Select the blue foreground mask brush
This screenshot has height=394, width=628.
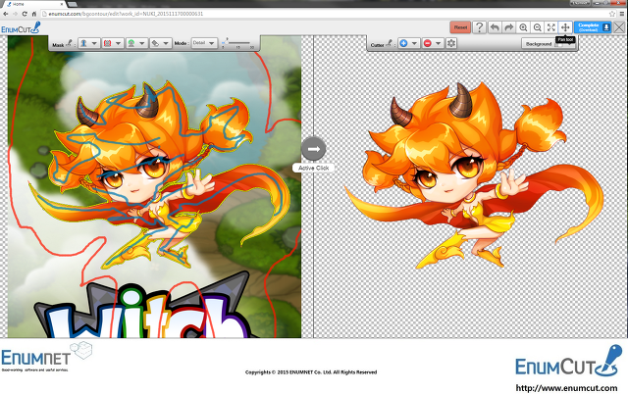[x=84, y=43]
